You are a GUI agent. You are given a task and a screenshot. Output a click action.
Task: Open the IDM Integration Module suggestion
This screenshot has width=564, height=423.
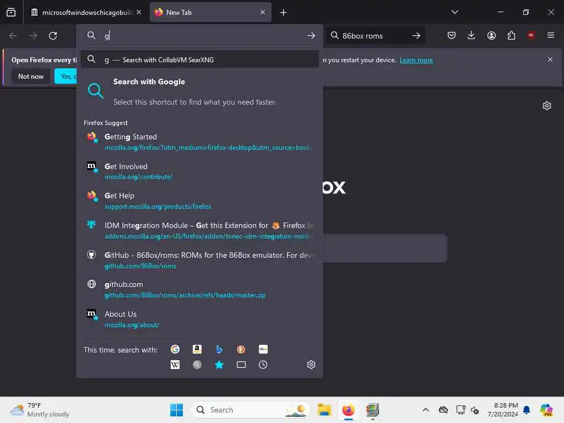point(199,231)
